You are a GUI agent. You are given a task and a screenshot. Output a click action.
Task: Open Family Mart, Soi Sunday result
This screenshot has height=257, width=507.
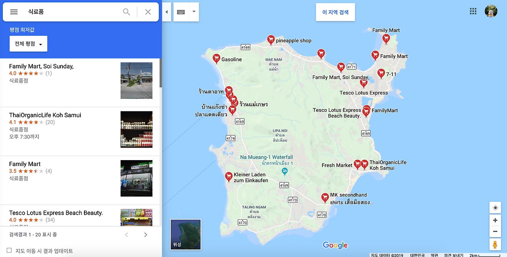pyautogui.click(x=79, y=83)
